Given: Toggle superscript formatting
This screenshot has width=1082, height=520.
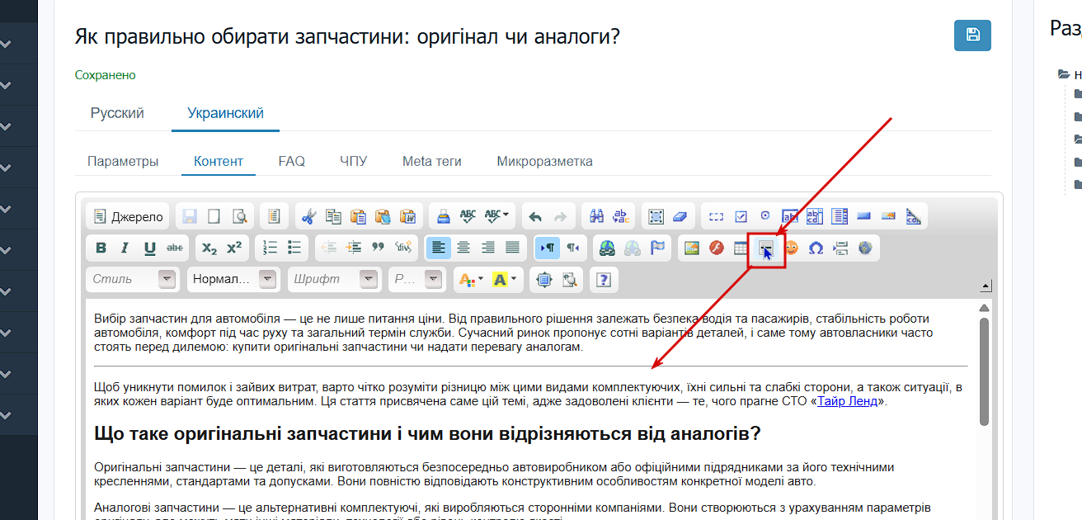Looking at the screenshot, I should pos(234,248).
